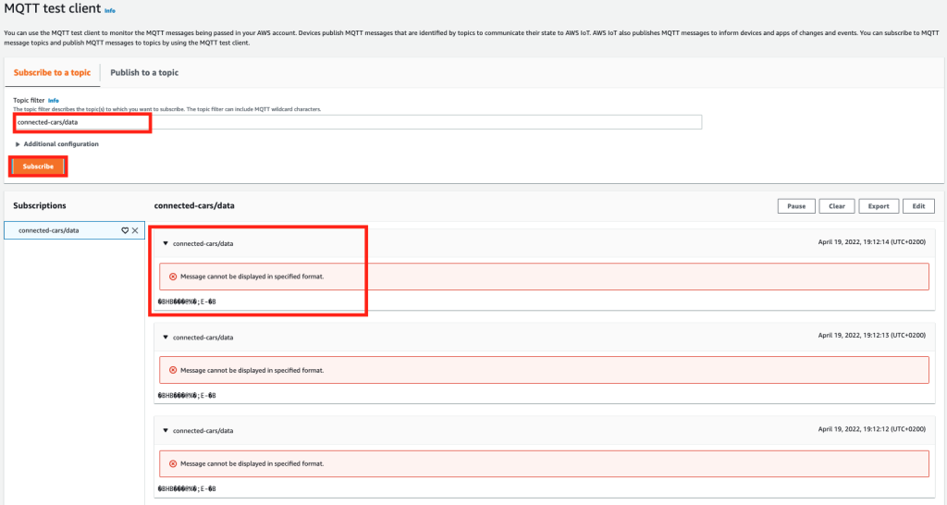This screenshot has height=505, width=947.
Task: Export the received messages
Action: (x=879, y=206)
